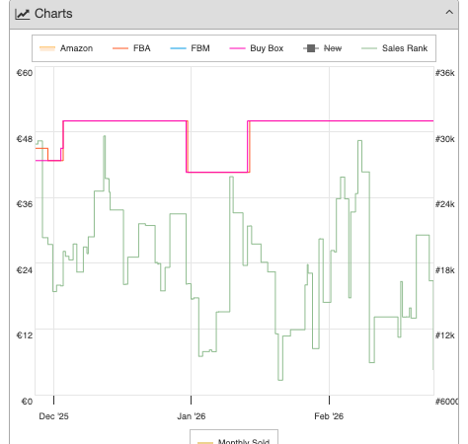The image size is (468, 444).
Task: Click the Amazon orange legend swatch
Action: (47, 48)
